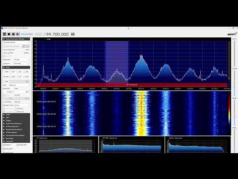Image resolution: width=238 pixels, height=179 pixels.
Task: Select the LSB demodulation mode
Action: click(19, 72)
